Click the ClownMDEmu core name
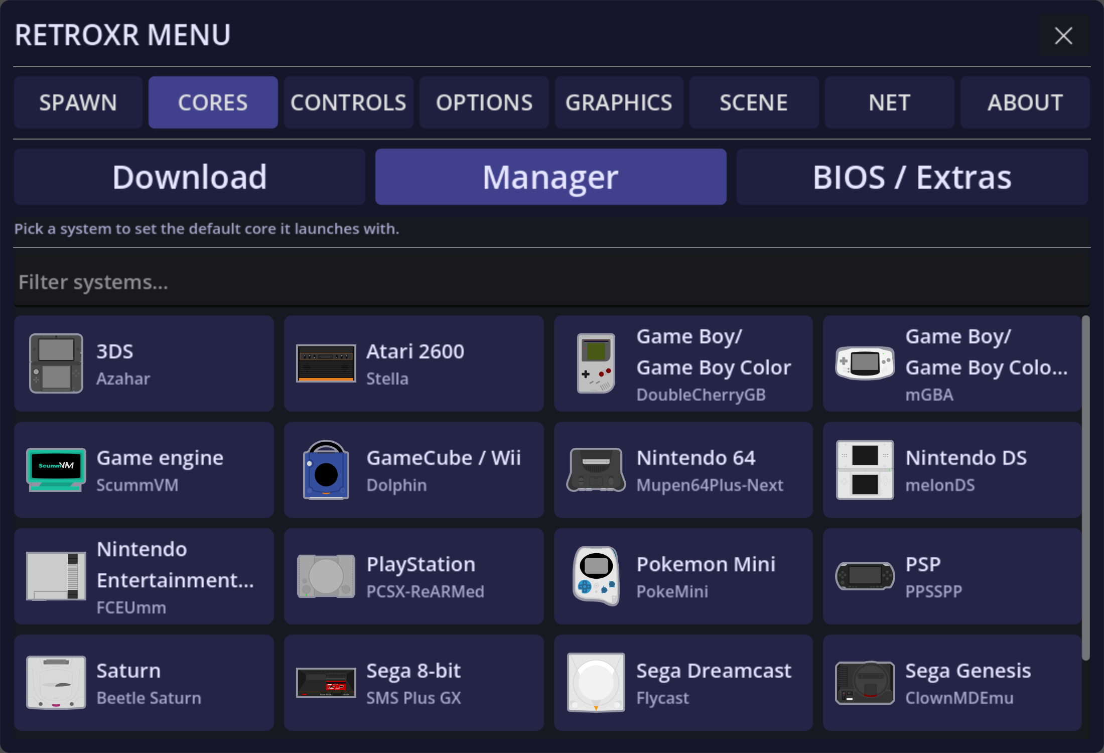This screenshot has width=1104, height=753. [959, 698]
